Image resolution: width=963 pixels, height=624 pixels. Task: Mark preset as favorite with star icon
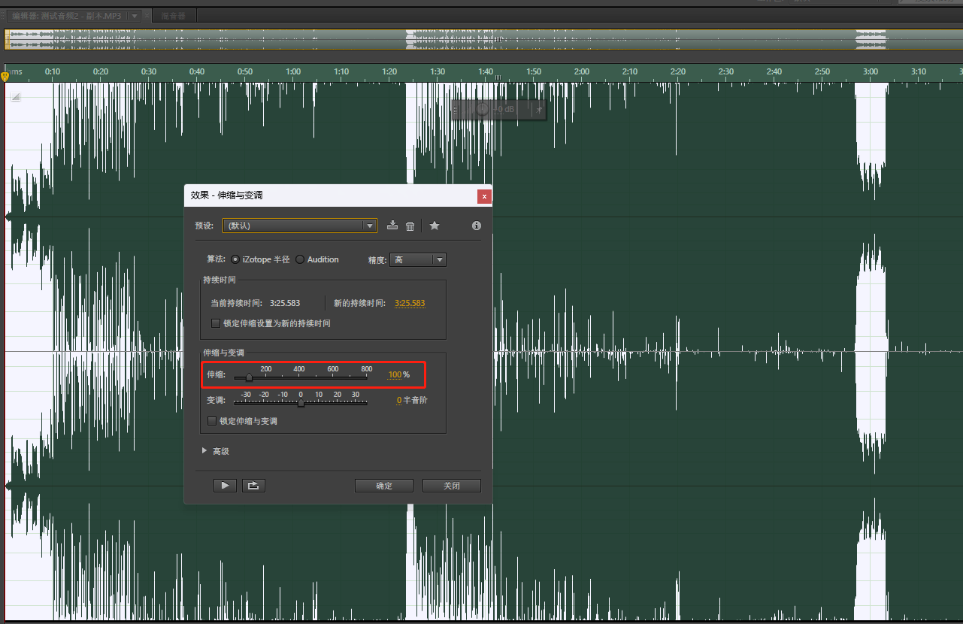435,226
